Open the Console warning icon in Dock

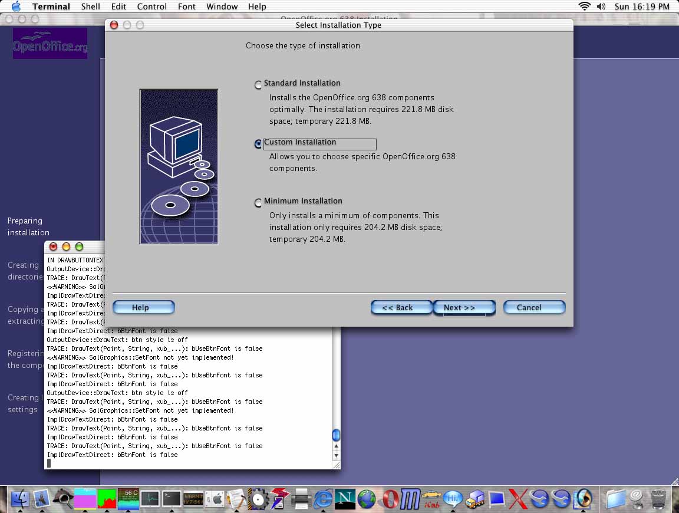pos(193,499)
